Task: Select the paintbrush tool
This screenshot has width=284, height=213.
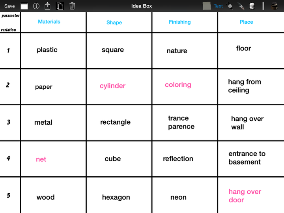Action: click(241, 6)
